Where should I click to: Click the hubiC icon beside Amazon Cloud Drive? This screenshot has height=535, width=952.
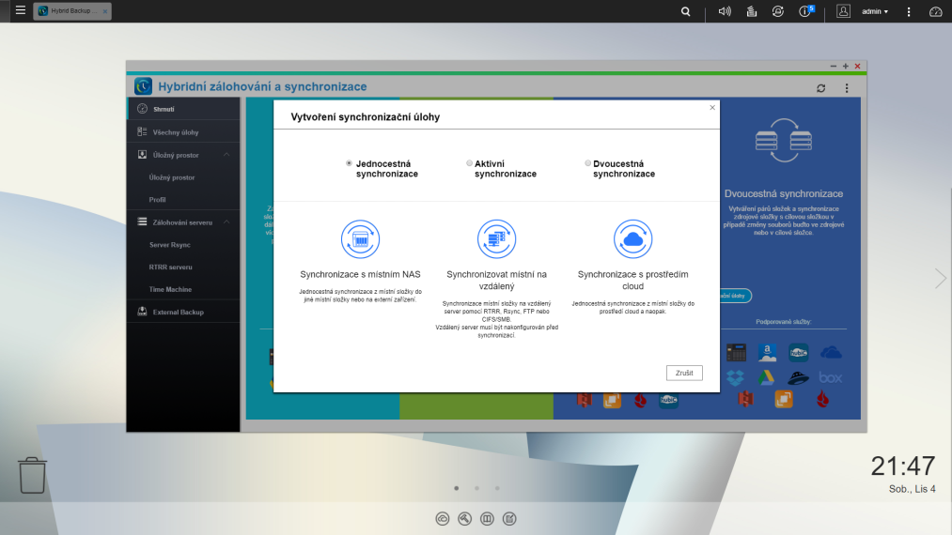(799, 352)
